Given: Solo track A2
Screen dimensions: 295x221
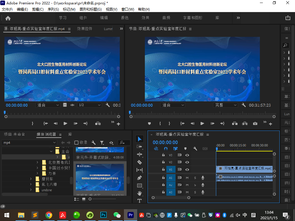Looking at the screenshot, I should tap(195, 185).
